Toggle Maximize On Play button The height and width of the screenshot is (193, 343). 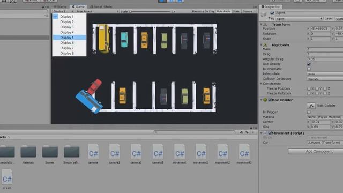(203, 11)
